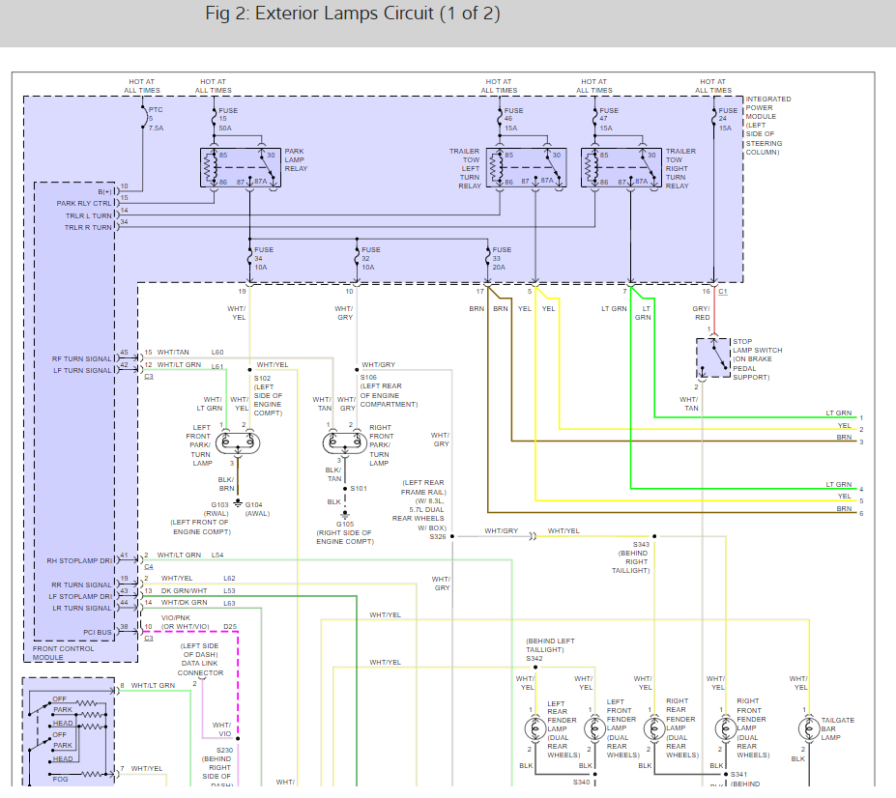Image resolution: width=896 pixels, height=798 pixels.
Task: Click the Trailer Tow Right Turn Relay symbol
Action: click(621, 167)
